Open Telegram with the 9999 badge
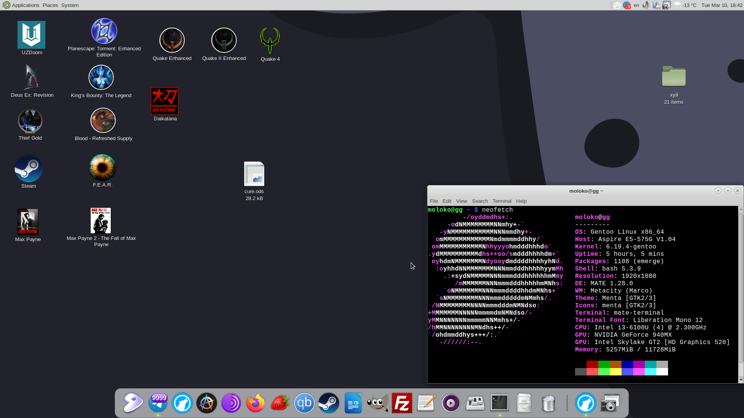 158,403
